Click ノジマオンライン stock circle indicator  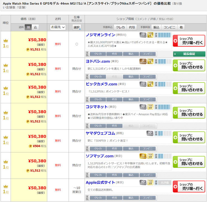click(x=77, y=44)
